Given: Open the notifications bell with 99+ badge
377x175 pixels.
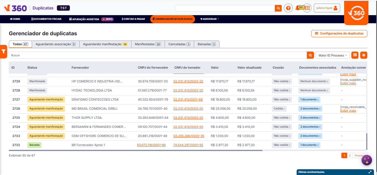Looking at the screenshot, I should 298,8.
